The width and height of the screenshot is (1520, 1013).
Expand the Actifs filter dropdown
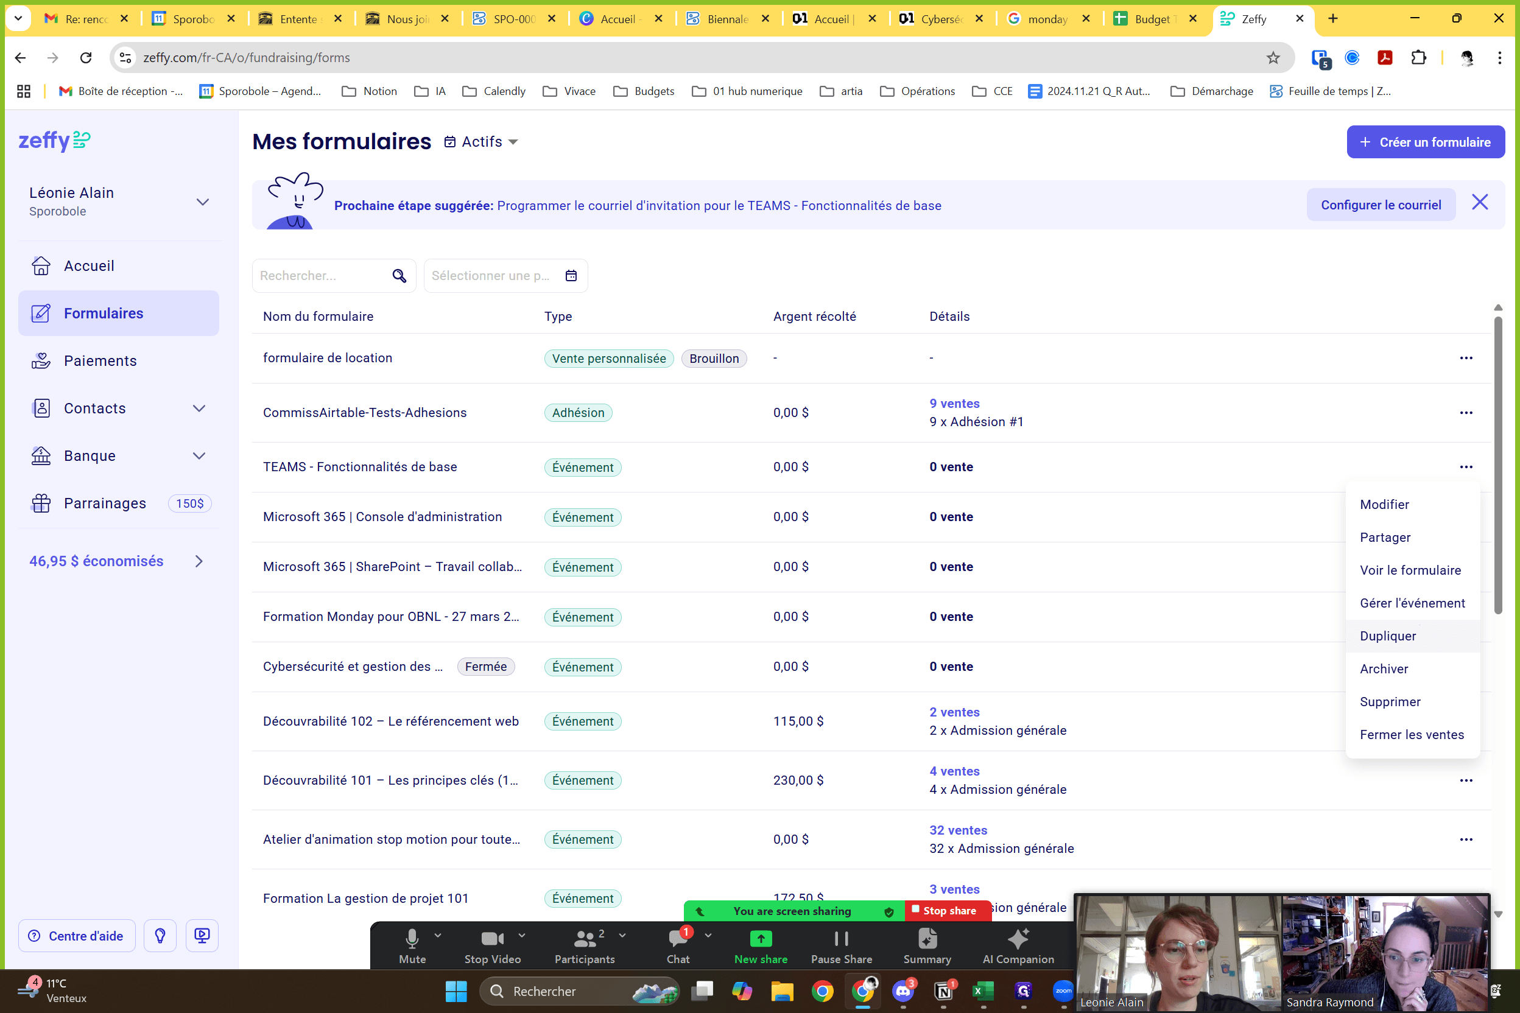pos(482,141)
